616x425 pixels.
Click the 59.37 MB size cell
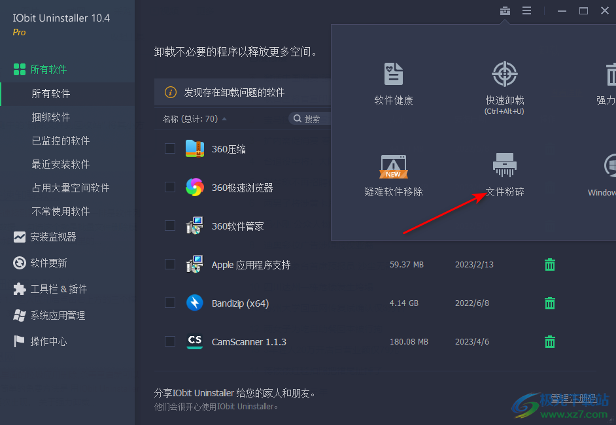(407, 265)
